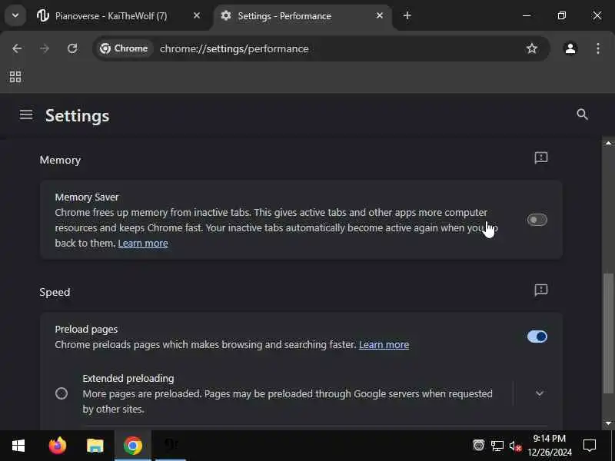This screenshot has width=615, height=461.
Task: Open the network status tray icon
Action: click(497, 446)
